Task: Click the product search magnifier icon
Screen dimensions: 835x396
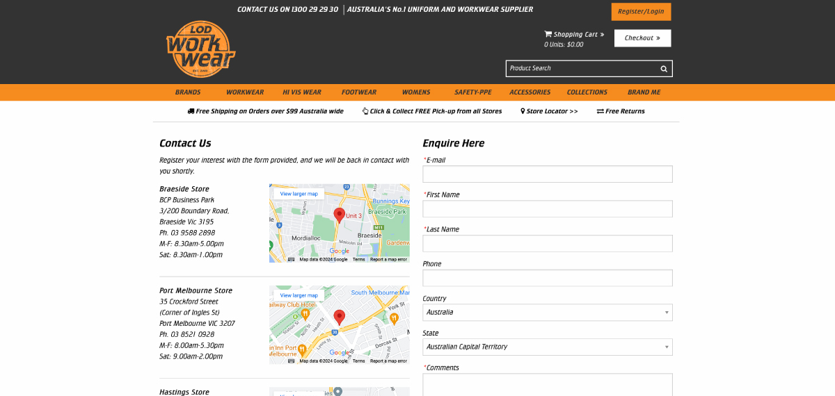Action: click(x=664, y=69)
